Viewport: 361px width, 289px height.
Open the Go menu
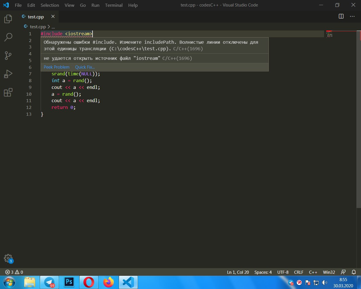click(x=83, y=5)
